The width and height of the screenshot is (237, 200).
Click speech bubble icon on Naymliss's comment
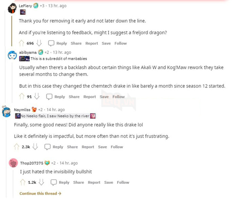pyautogui.click(x=47, y=147)
